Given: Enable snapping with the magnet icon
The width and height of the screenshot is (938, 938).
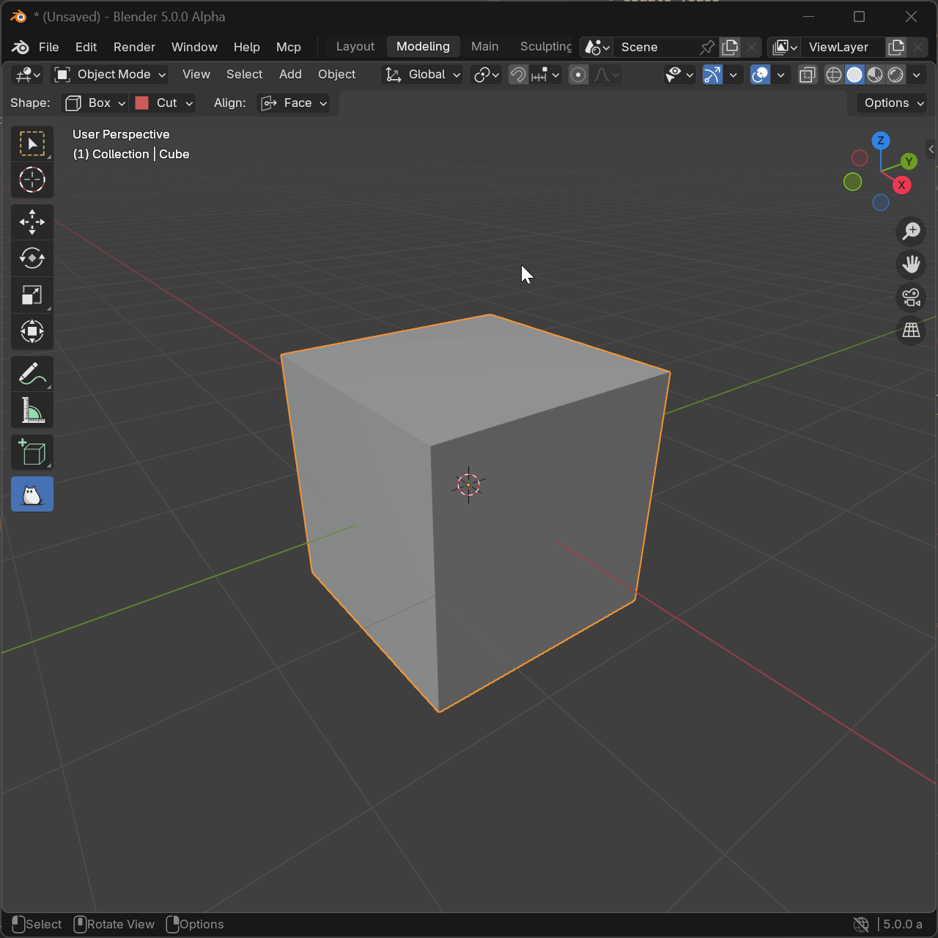Looking at the screenshot, I should 517,74.
